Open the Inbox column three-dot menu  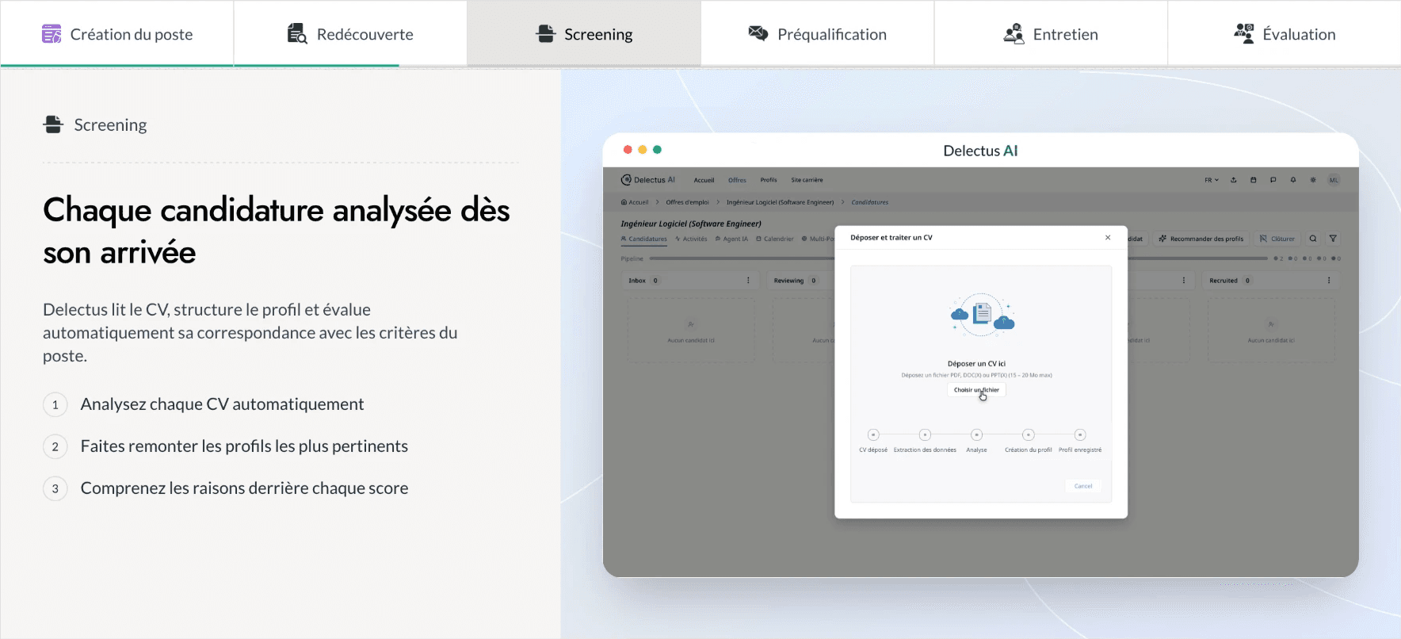748,281
